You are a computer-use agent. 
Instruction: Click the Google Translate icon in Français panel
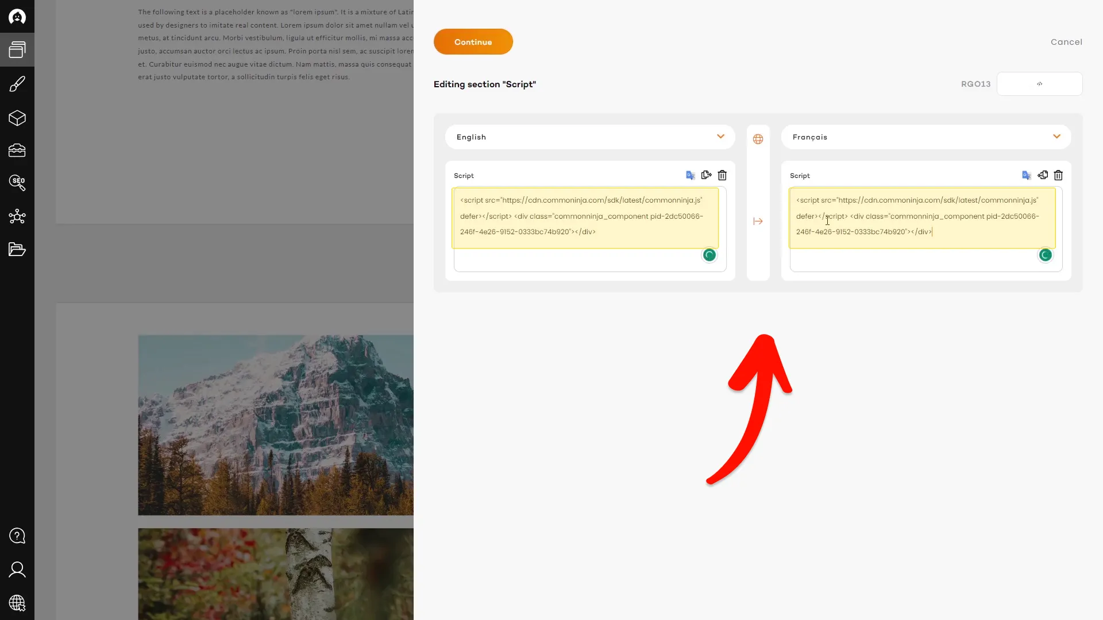1027,175
